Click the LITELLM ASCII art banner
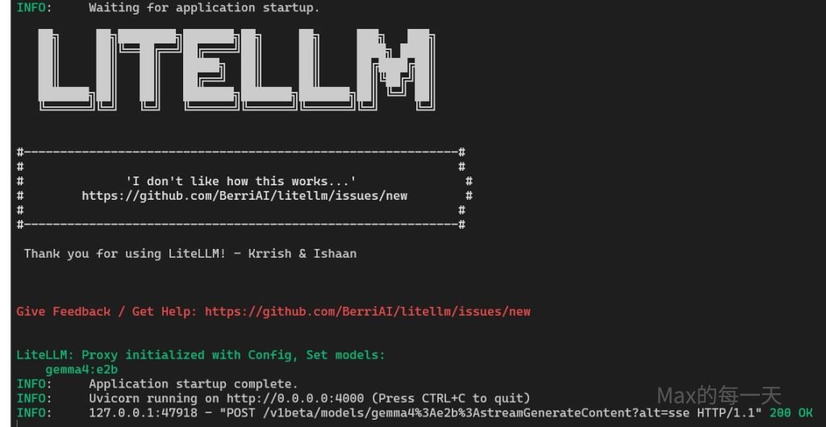Image resolution: width=826 pixels, height=427 pixels. [x=236, y=70]
